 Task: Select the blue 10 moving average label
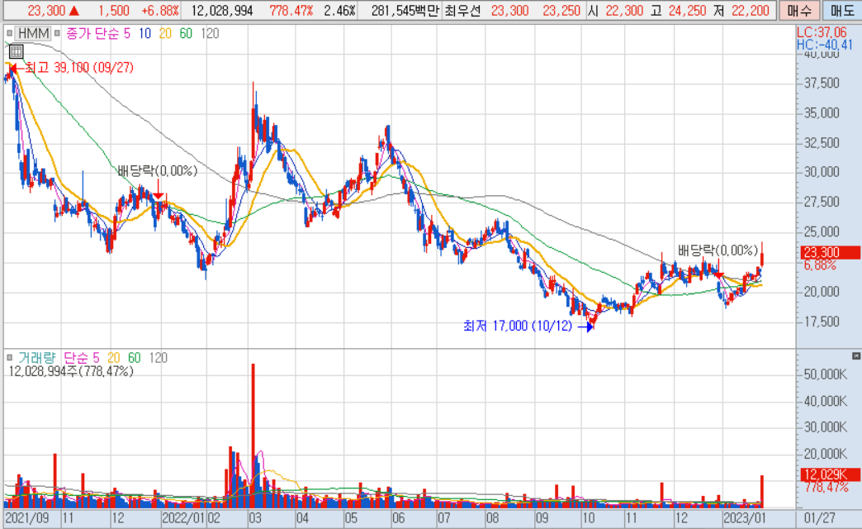click(144, 34)
